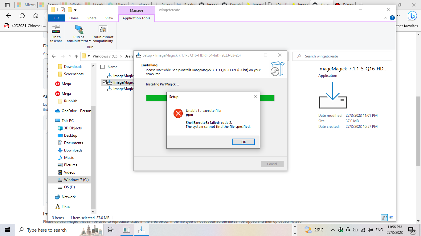Uncheck the selected ImageMagick installer
421x236 pixels.
point(104,82)
